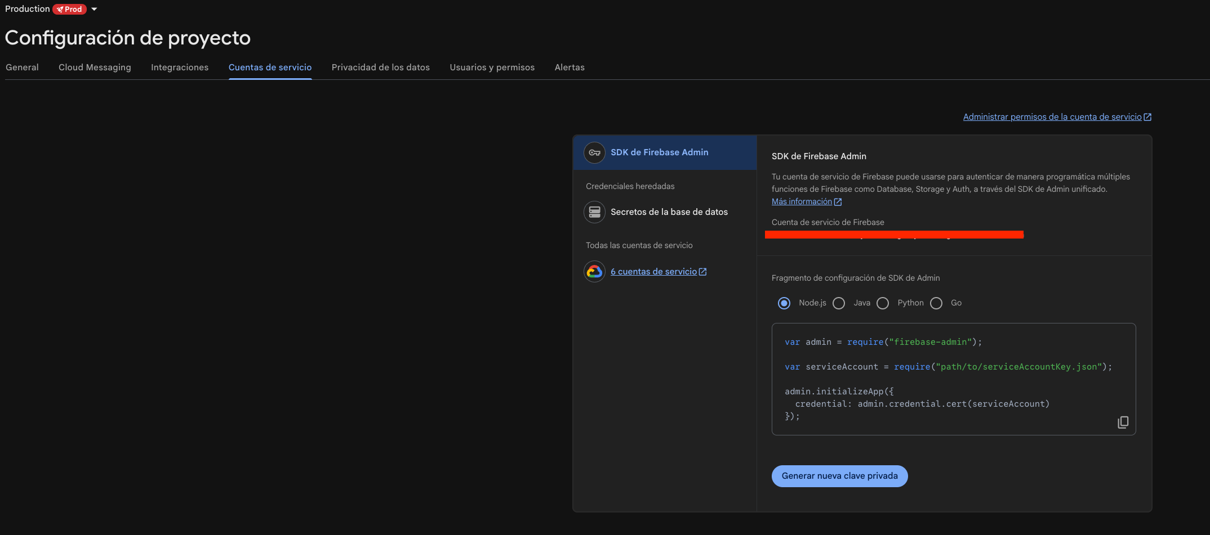Viewport: 1210px width, 535px height.
Task: Switch to Usuarios y permisos tab
Action: click(x=492, y=68)
